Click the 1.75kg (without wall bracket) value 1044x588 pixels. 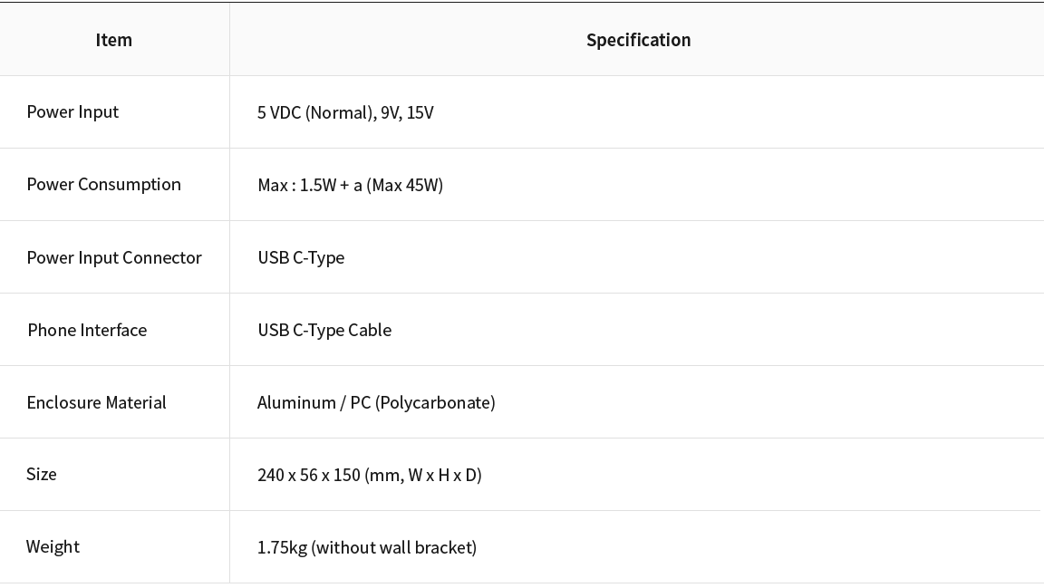click(x=367, y=547)
